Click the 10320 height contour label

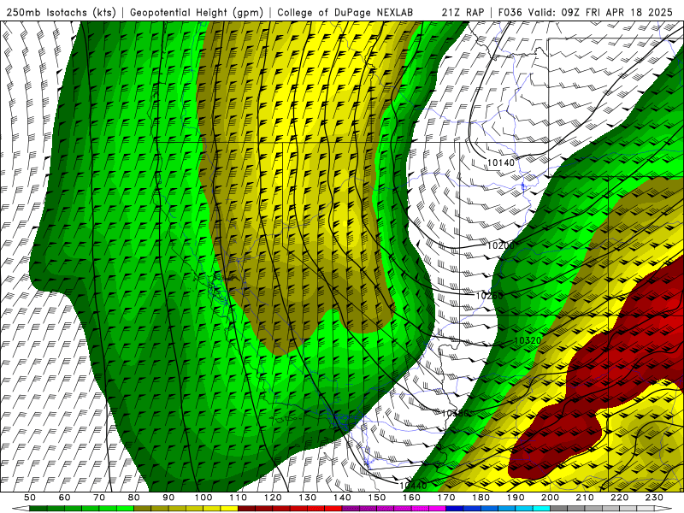pos(528,340)
